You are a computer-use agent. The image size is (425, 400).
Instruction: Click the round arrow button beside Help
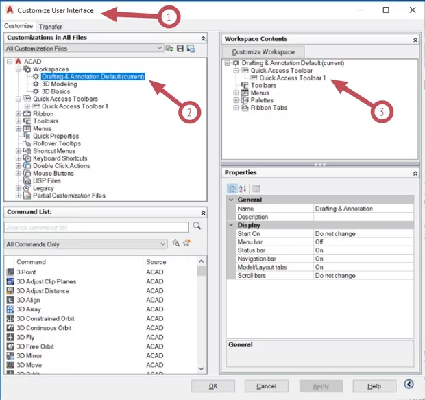409,386
